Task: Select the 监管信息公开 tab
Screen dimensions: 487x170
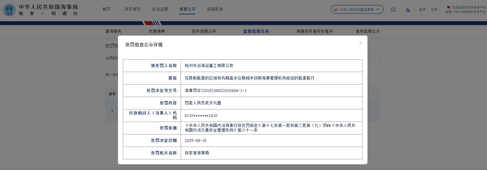Action: [x=256, y=32]
